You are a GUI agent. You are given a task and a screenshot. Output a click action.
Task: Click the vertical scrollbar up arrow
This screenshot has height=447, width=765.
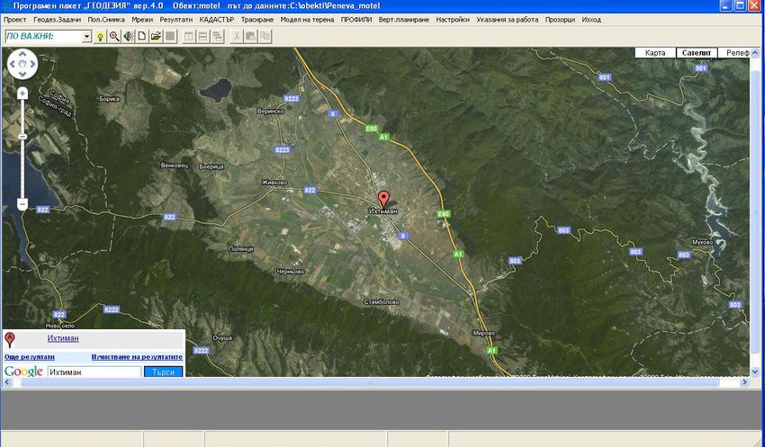755,53
